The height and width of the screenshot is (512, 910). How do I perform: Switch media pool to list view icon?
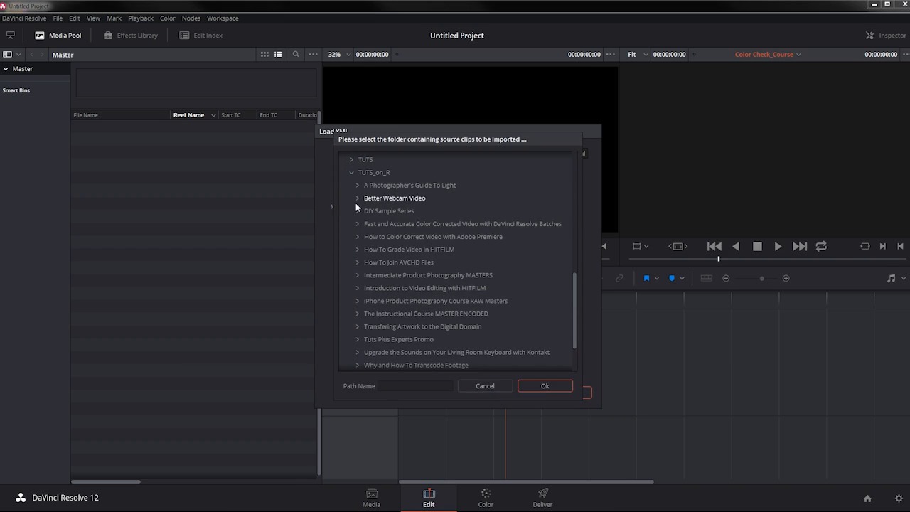278,55
